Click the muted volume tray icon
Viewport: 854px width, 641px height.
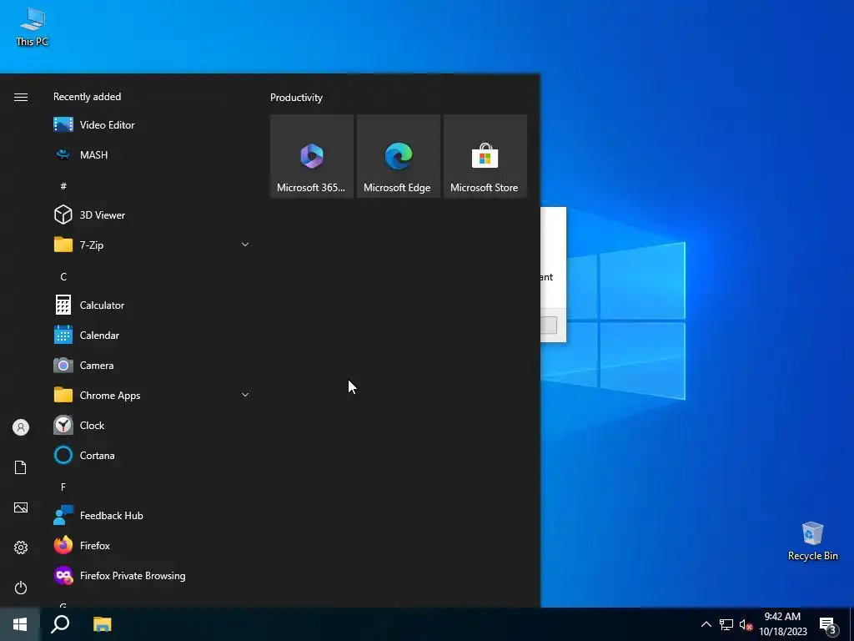tap(746, 624)
